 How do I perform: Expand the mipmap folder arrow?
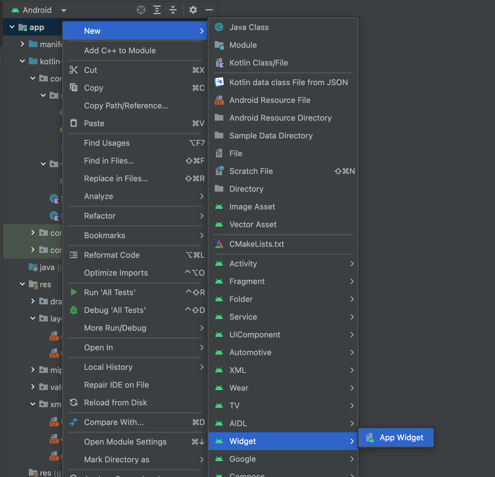point(33,370)
